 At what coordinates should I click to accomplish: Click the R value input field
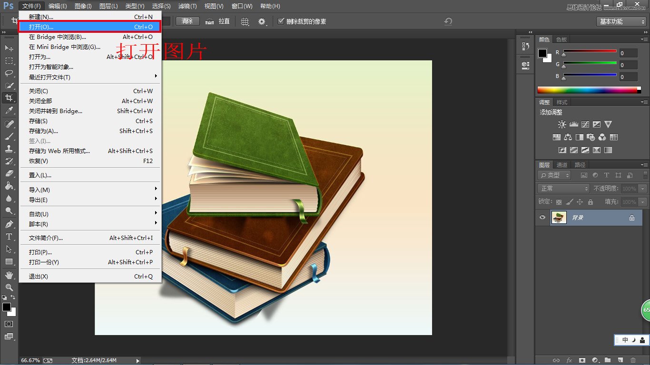tap(628, 53)
